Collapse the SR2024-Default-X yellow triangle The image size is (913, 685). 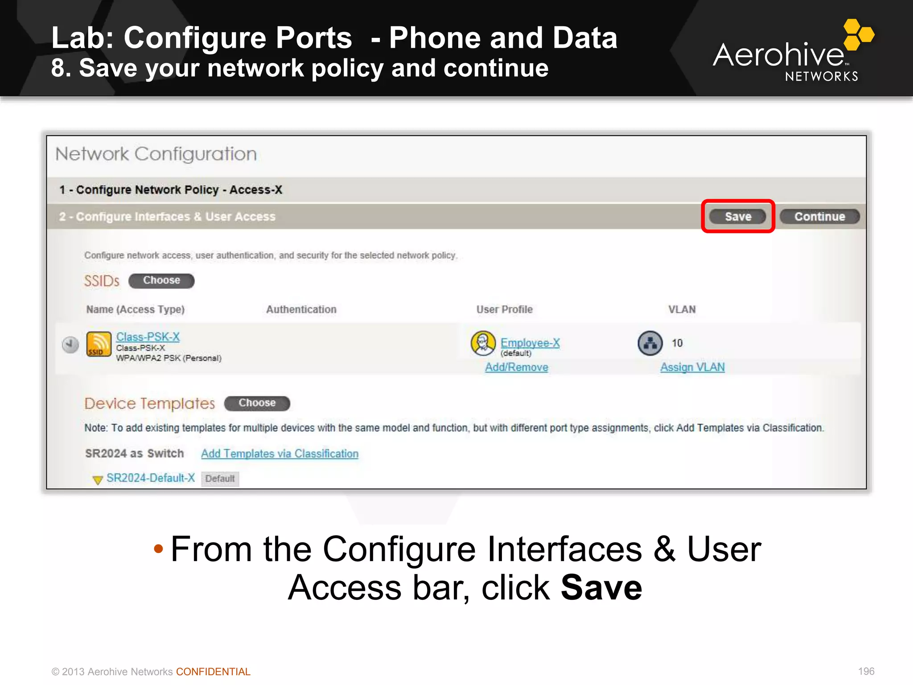[x=98, y=480]
